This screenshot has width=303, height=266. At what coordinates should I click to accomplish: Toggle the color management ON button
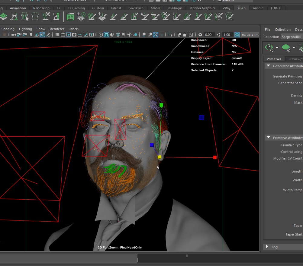pyautogui.click(x=237, y=35)
